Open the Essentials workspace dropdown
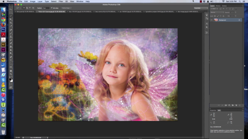 (x=201, y=8)
